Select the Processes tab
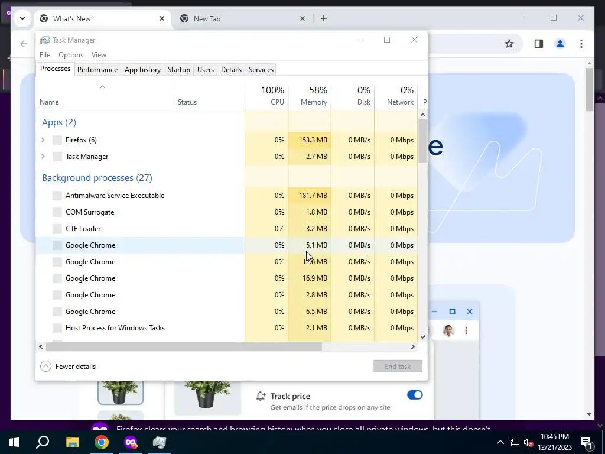The height and width of the screenshot is (454, 605). [55, 69]
